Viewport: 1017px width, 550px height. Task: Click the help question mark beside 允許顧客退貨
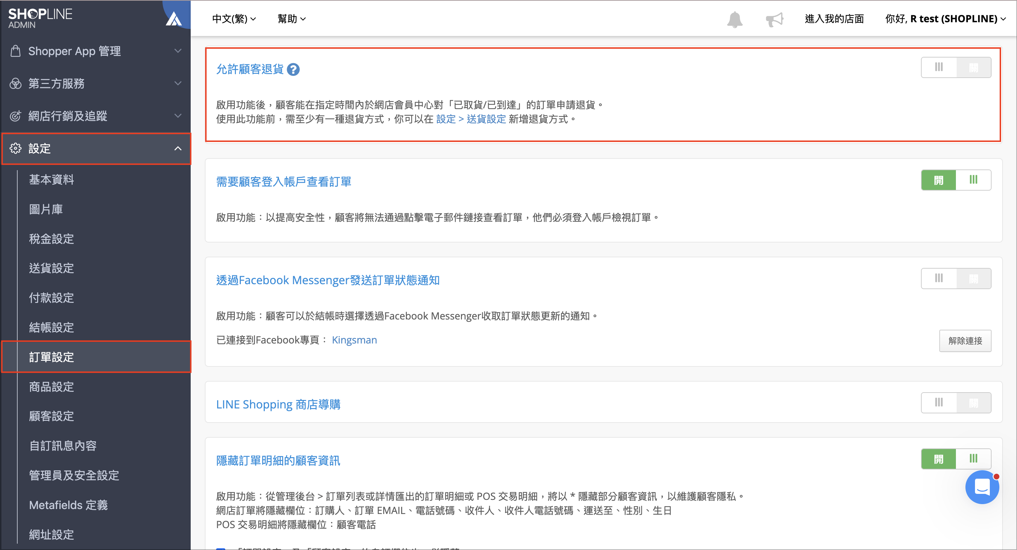(x=293, y=70)
